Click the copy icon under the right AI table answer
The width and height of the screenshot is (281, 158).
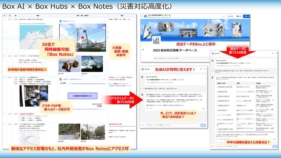274,139
